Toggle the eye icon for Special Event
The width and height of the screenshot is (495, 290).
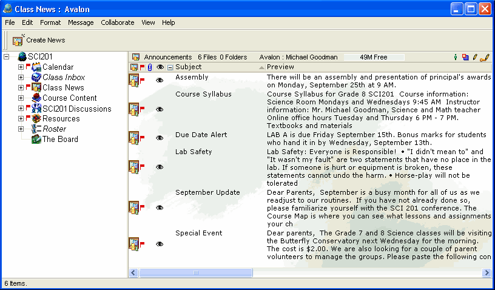[x=160, y=244]
